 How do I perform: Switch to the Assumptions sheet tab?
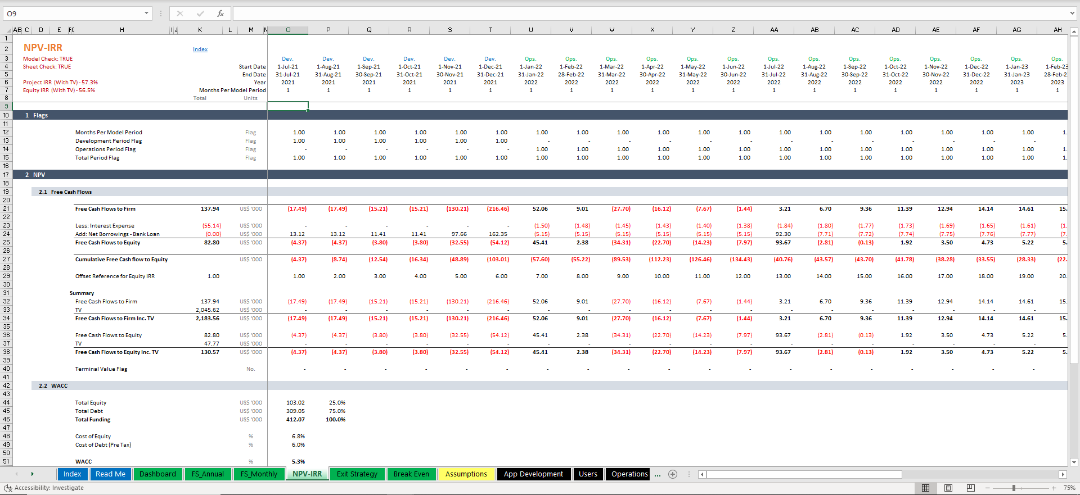(x=466, y=474)
